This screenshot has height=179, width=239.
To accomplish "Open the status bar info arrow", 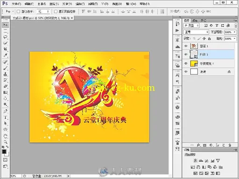I will (68, 176).
